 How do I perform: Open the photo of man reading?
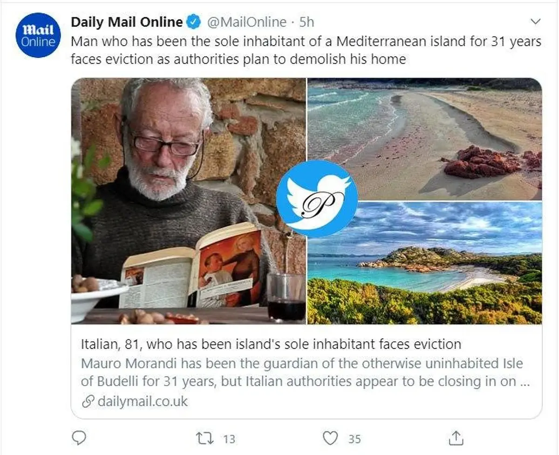pos(188,140)
